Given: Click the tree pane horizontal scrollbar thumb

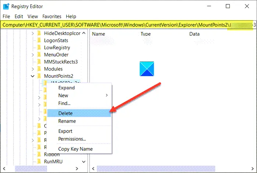Looking at the screenshot, I should [x=31, y=169].
